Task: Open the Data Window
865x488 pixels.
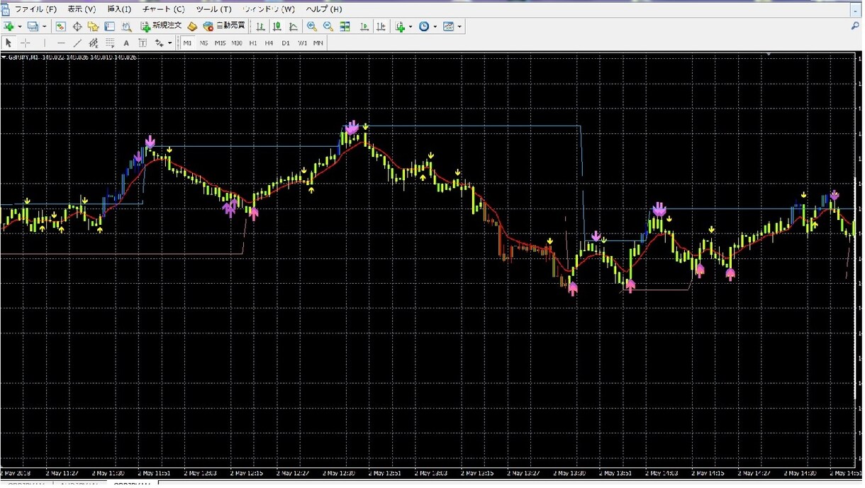Action: 77,26
